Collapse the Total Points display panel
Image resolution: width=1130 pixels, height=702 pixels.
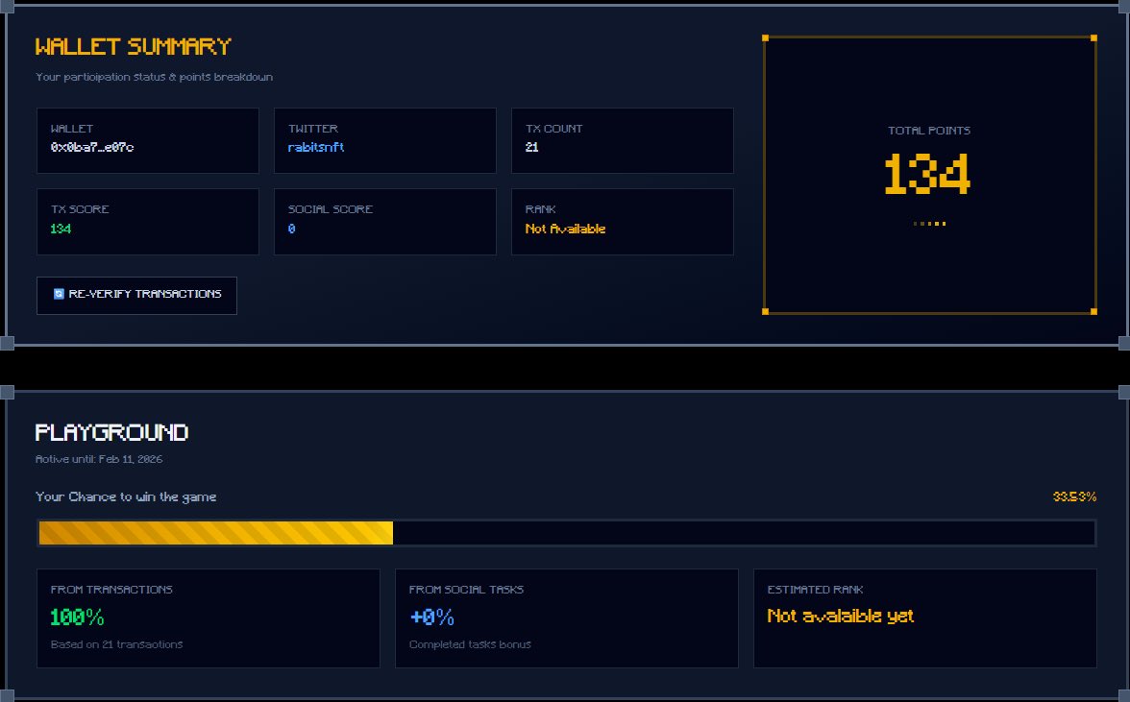coord(929,174)
